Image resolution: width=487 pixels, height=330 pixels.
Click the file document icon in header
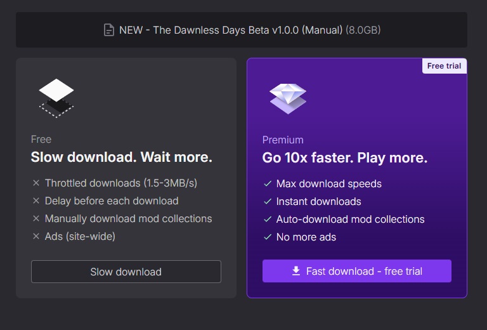click(109, 30)
